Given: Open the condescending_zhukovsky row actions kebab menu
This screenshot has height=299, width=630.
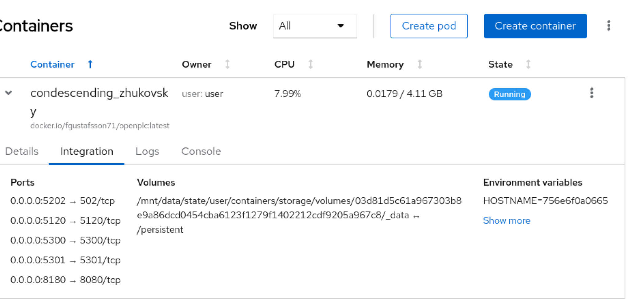Looking at the screenshot, I should coord(592,93).
